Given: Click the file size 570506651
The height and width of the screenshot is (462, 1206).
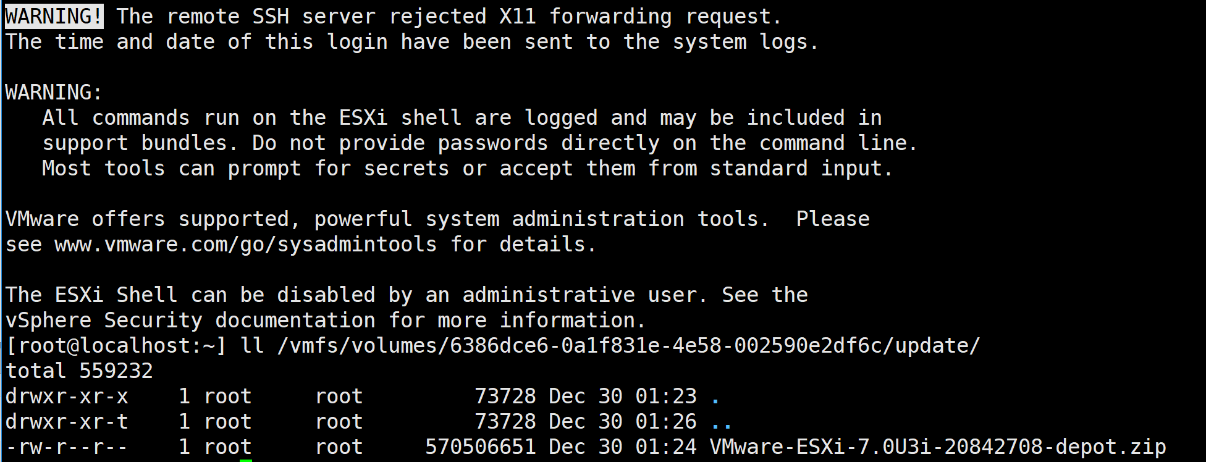Looking at the screenshot, I should pyautogui.click(x=481, y=447).
